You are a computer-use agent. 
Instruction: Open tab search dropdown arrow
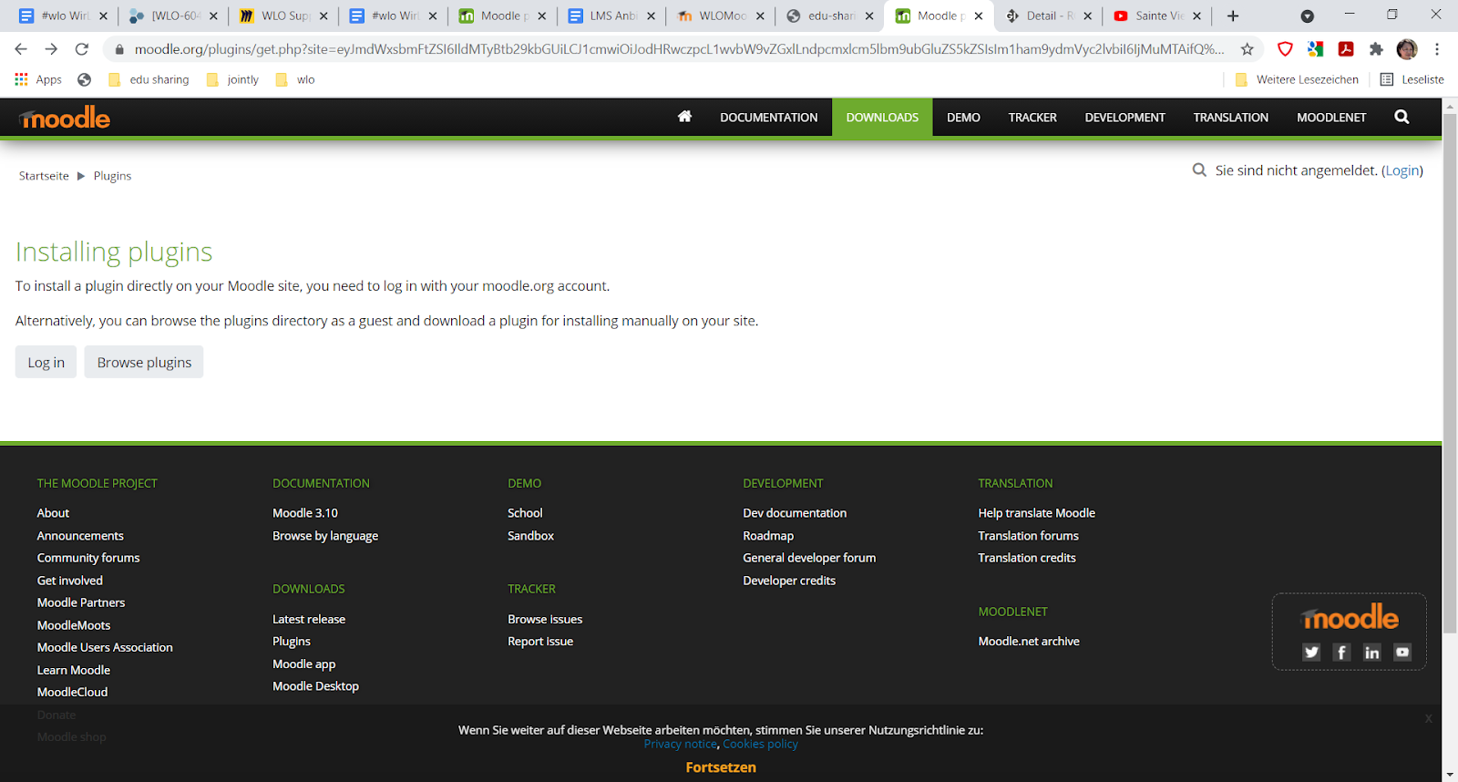coord(1307,15)
